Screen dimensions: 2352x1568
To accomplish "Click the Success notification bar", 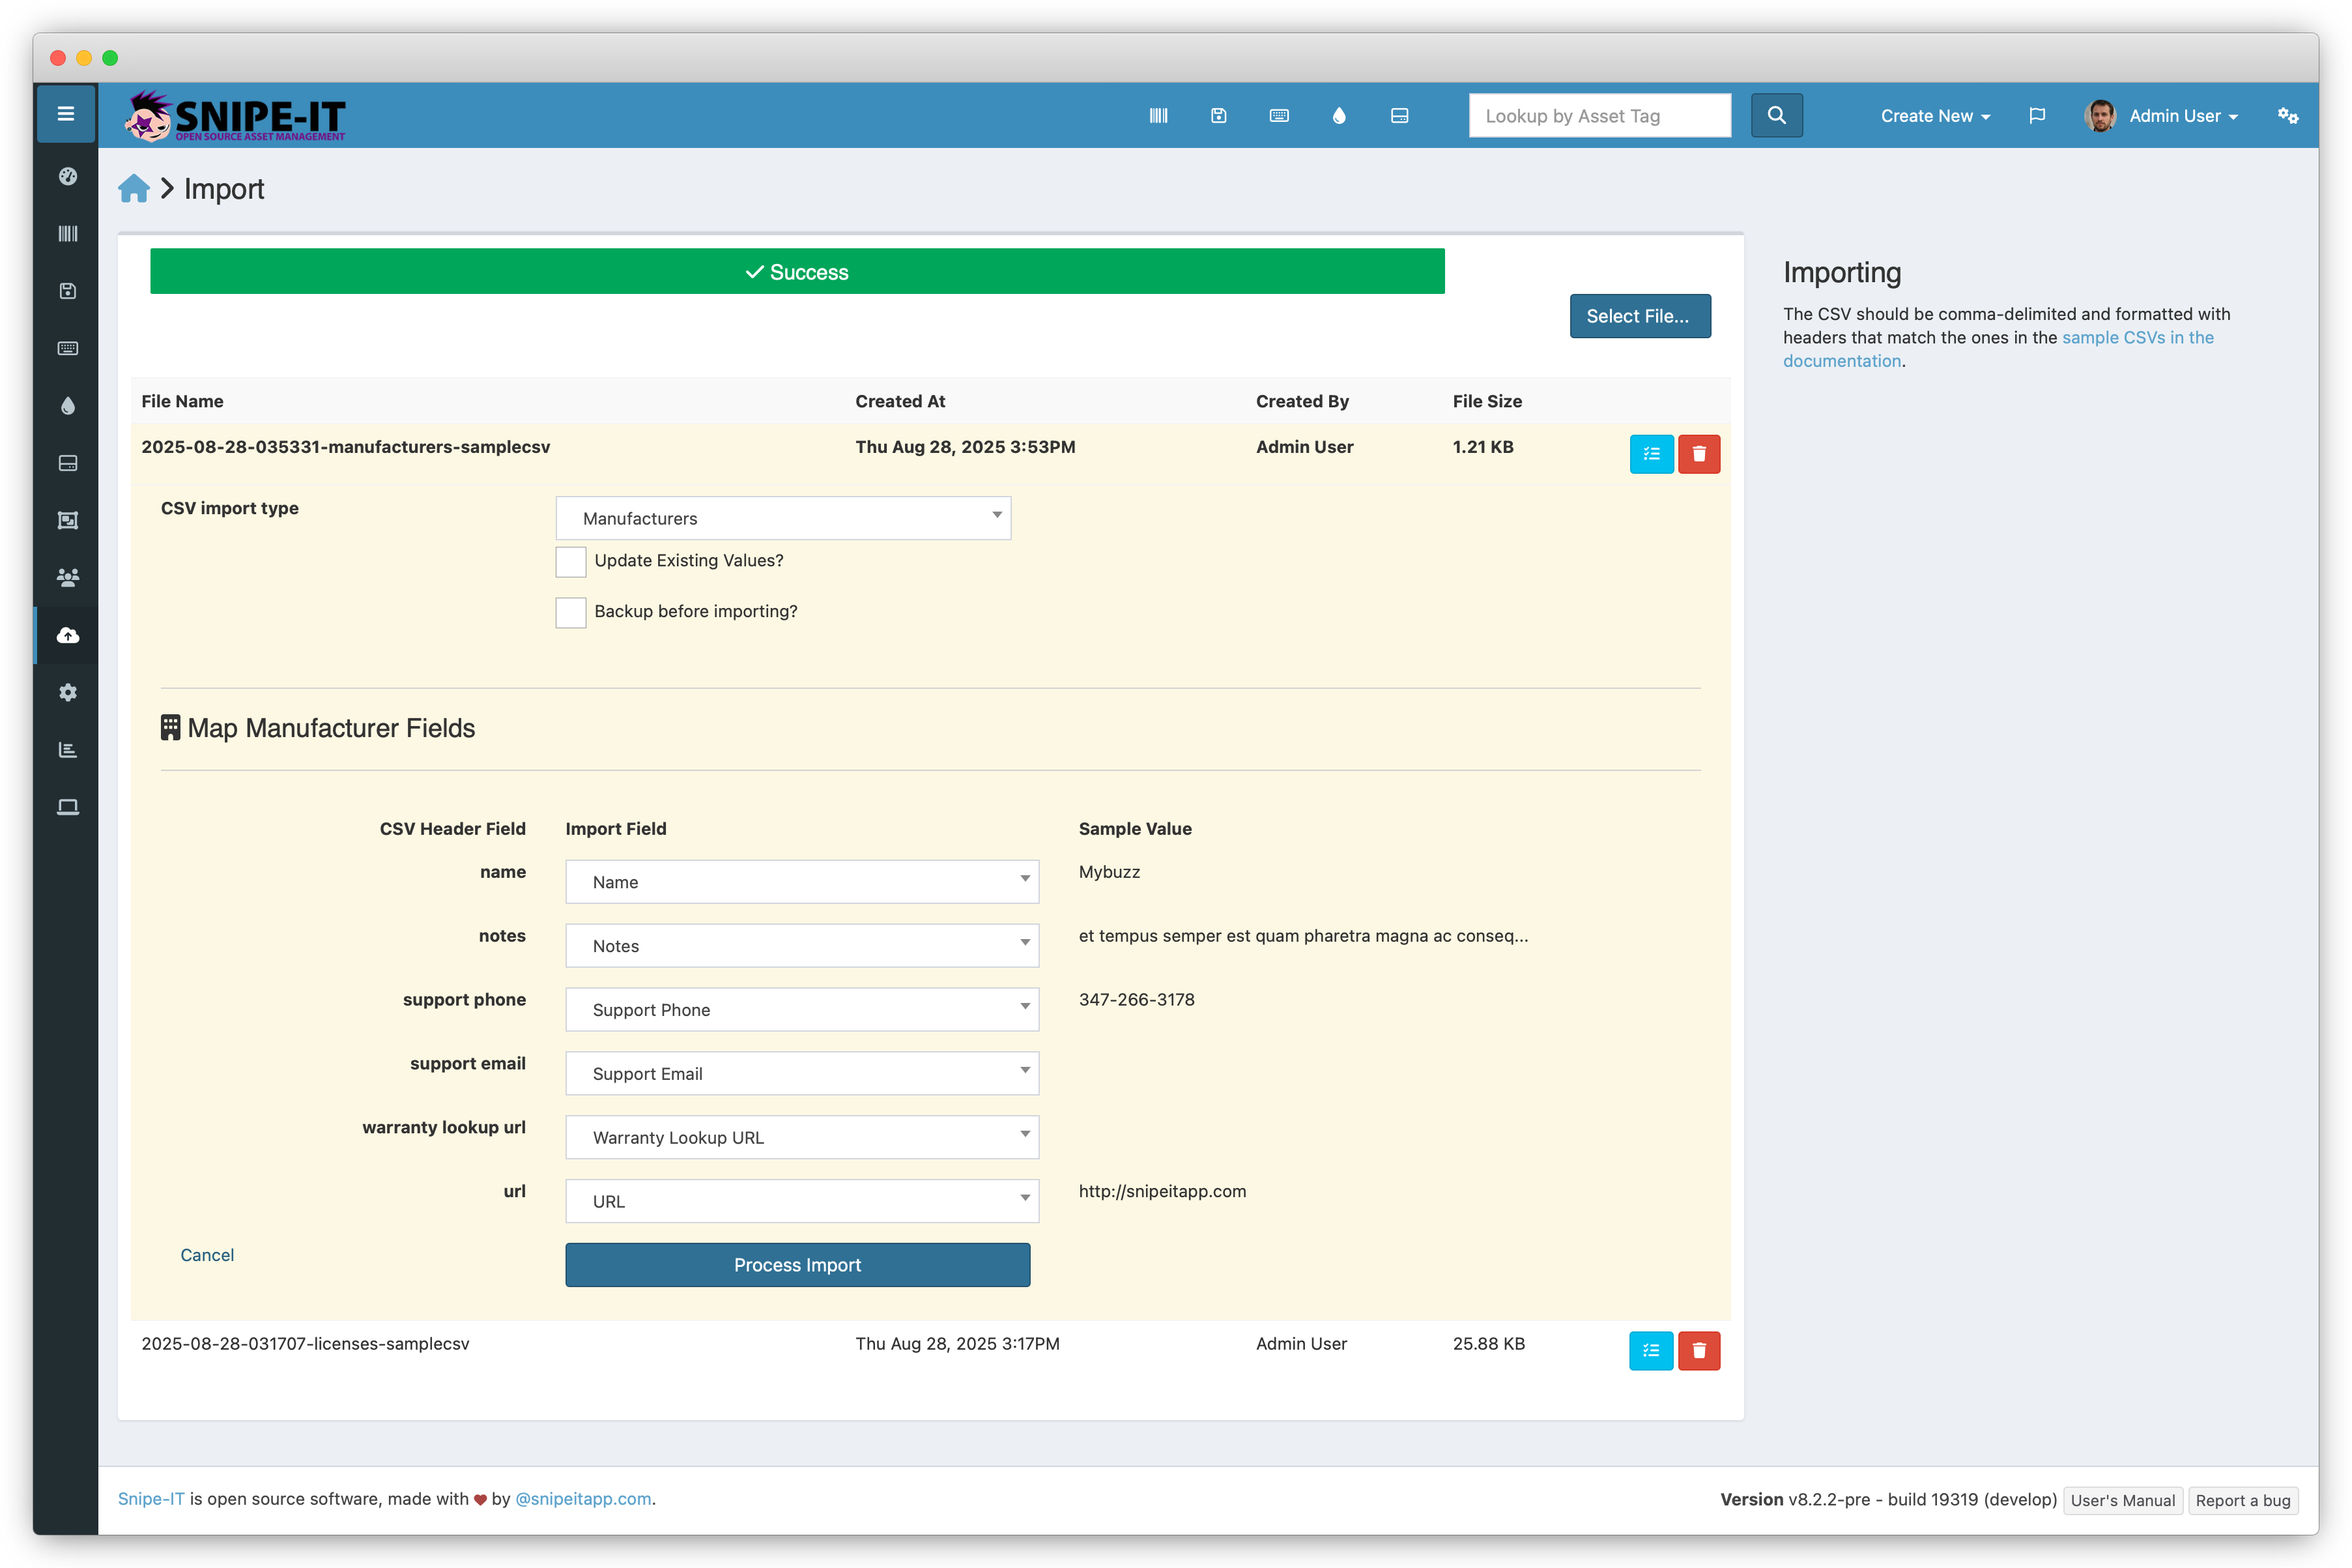I will click(x=797, y=272).
